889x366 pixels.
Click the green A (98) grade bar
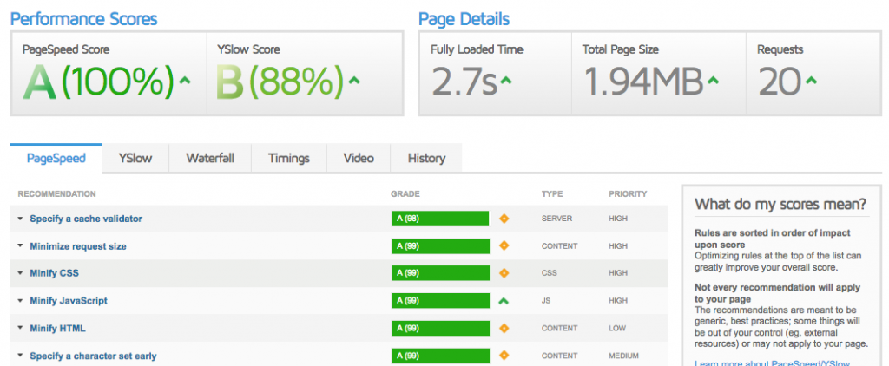pyautogui.click(x=440, y=219)
